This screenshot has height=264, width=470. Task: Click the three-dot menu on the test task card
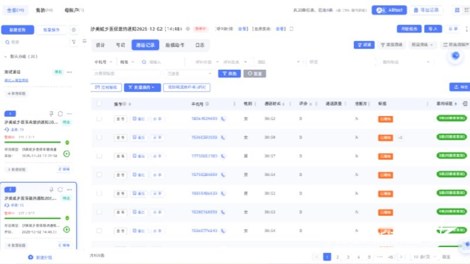[x=69, y=72]
